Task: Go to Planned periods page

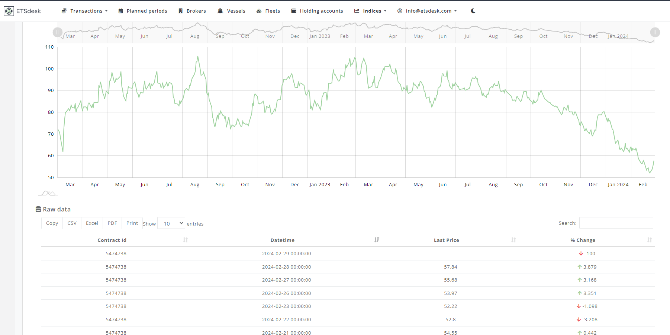Action: point(143,11)
